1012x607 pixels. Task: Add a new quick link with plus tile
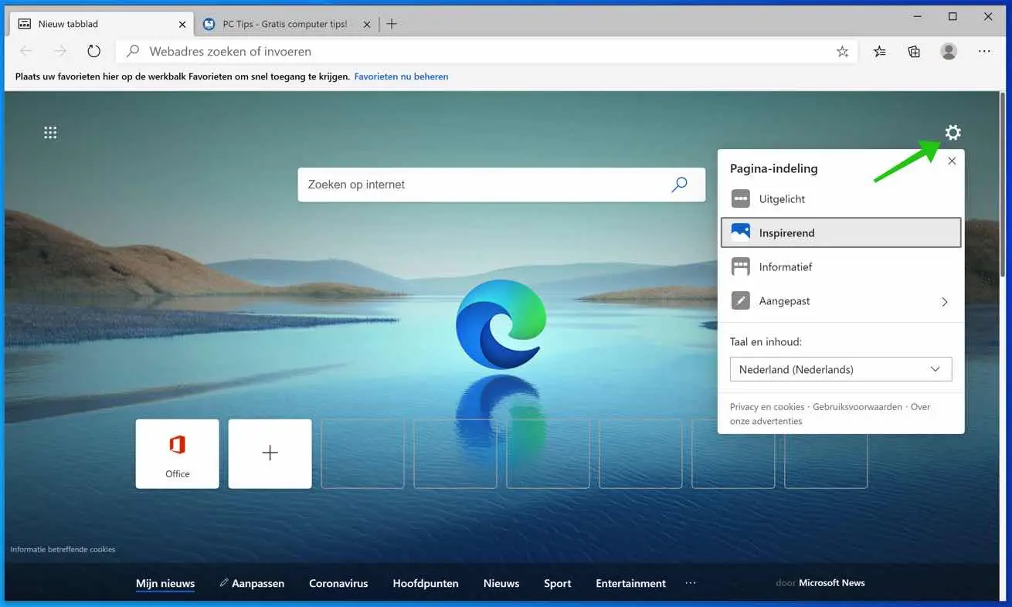coord(270,454)
